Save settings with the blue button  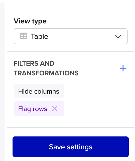(x=71, y=147)
